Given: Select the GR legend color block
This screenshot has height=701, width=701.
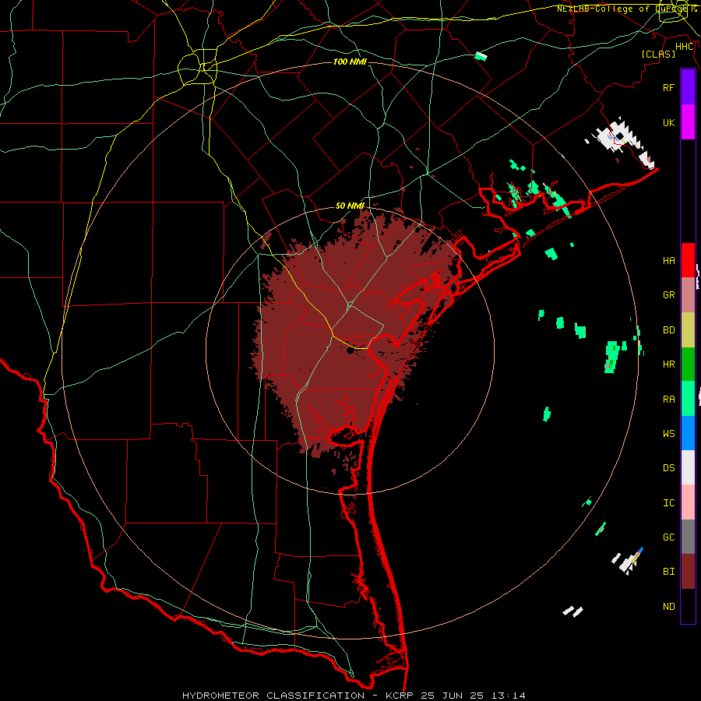Looking at the screenshot, I should point(688,294).
